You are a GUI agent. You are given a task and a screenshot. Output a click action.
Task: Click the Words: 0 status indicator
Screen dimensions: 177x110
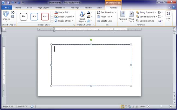tap(22, 106)
